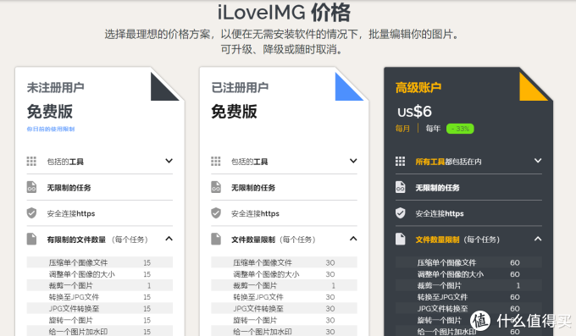
Task: Click 压缩单个图像文件 row with limit 30
Action: [x=284, y=262]
